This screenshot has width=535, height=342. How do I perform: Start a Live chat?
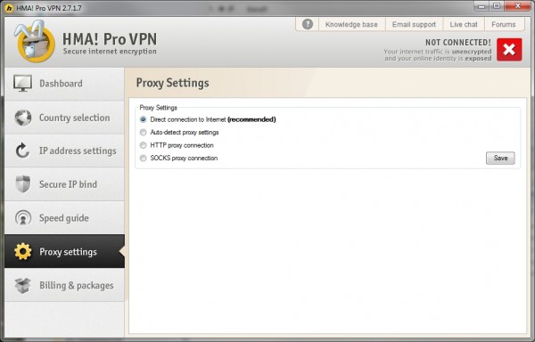tap(464, 25)
